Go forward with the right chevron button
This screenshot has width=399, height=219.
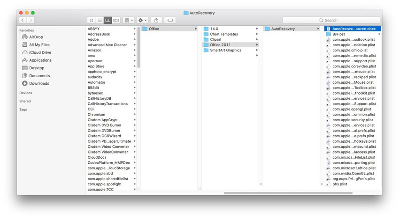point(31,20)
